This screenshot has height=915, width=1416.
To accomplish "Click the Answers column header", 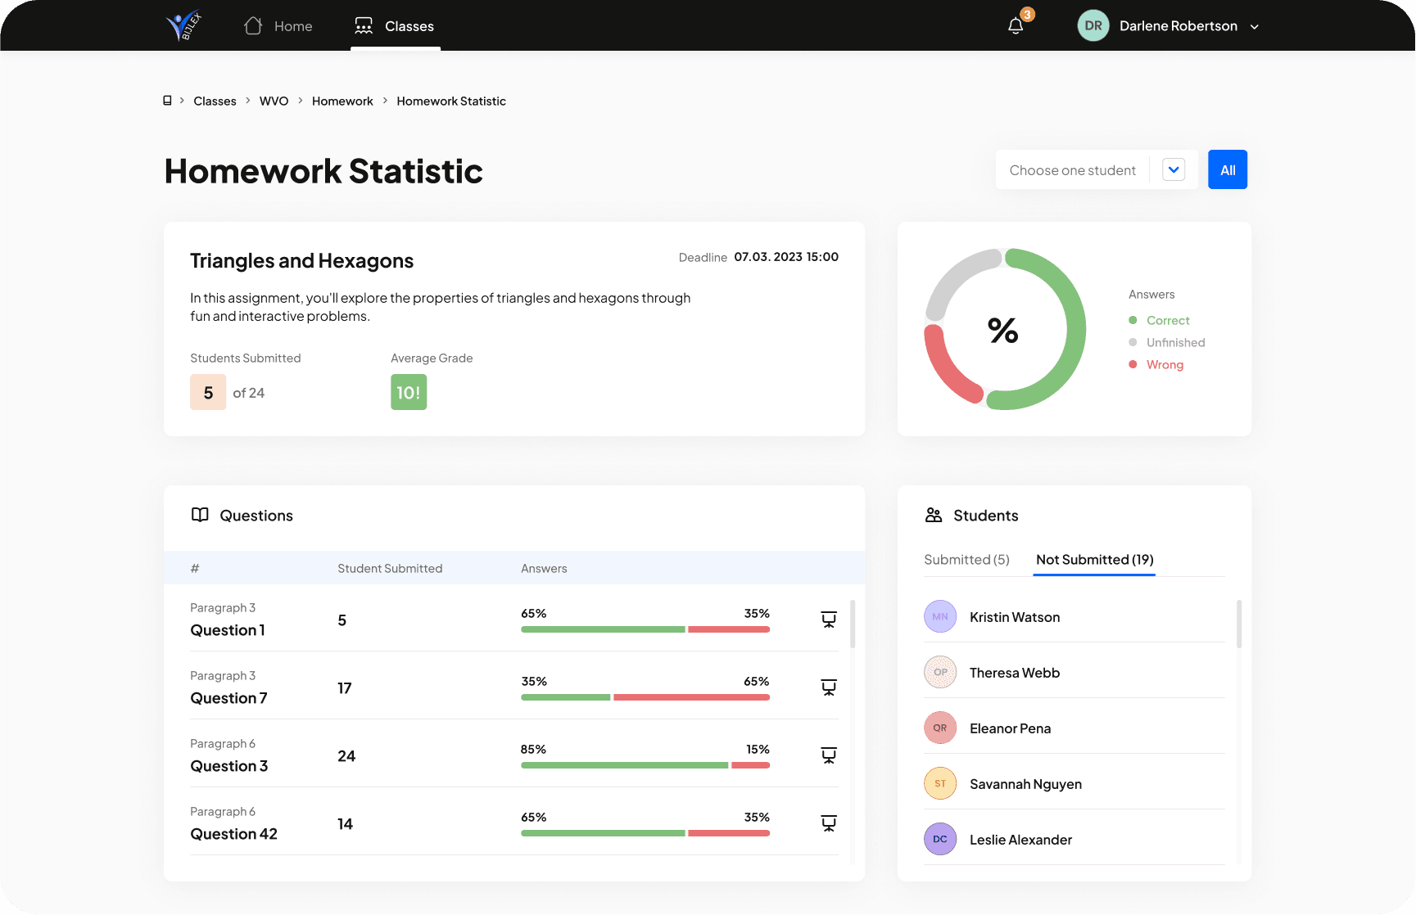I will point(544,568).
